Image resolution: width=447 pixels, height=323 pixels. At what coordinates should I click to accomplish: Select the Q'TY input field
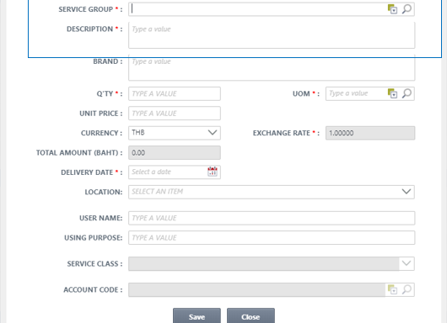(175, 93)
